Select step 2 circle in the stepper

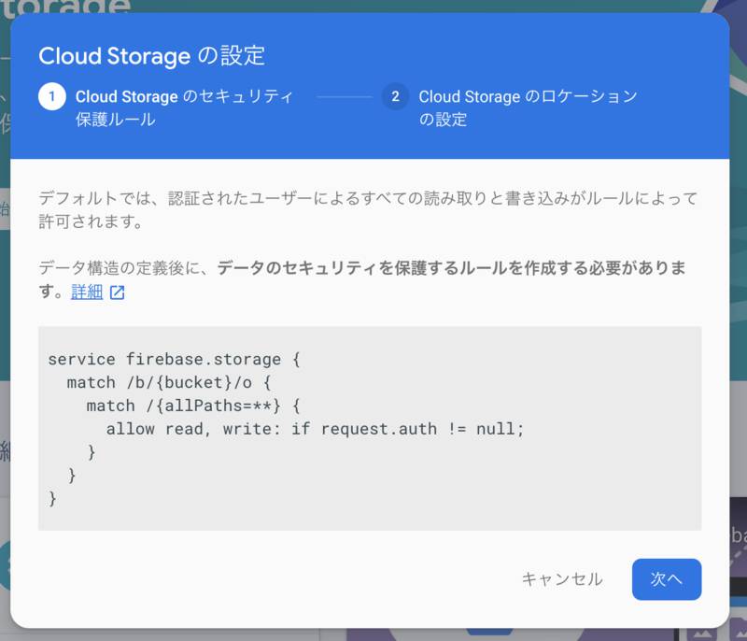point(395,96)
